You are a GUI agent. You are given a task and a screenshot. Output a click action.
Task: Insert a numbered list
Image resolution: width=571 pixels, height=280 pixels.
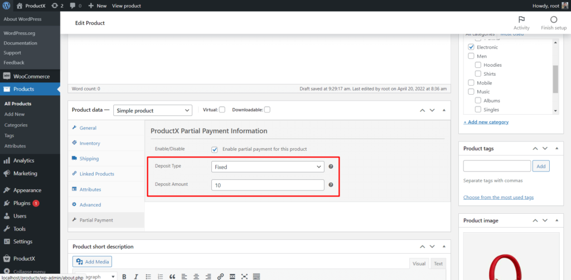(160, 277)
